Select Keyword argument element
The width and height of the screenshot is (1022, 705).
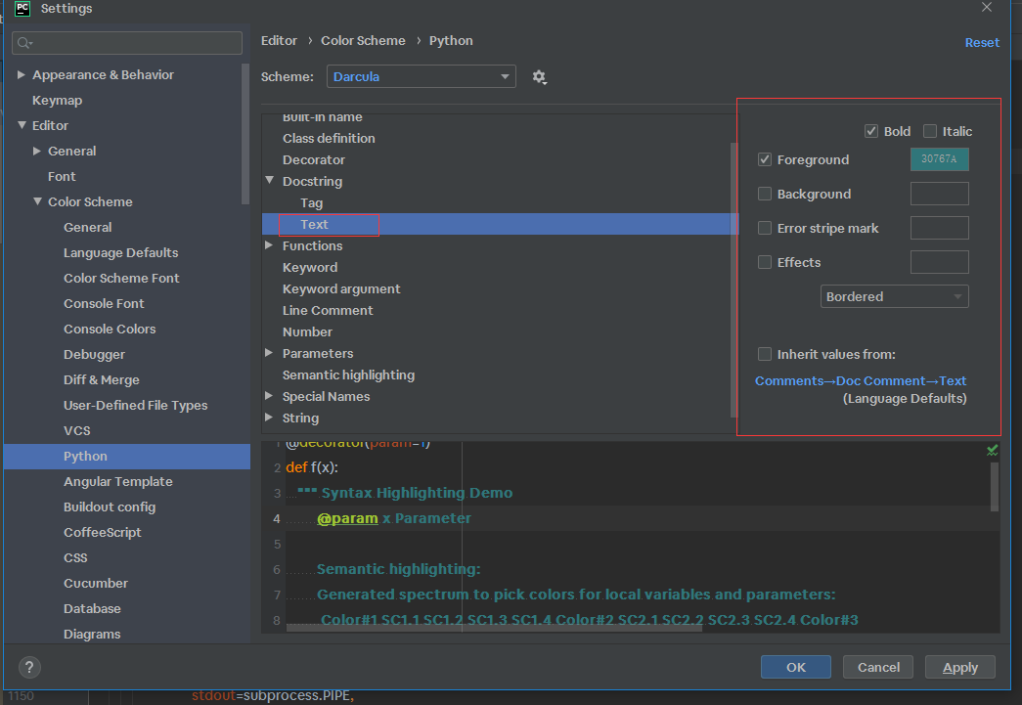[x=341, y=288]
